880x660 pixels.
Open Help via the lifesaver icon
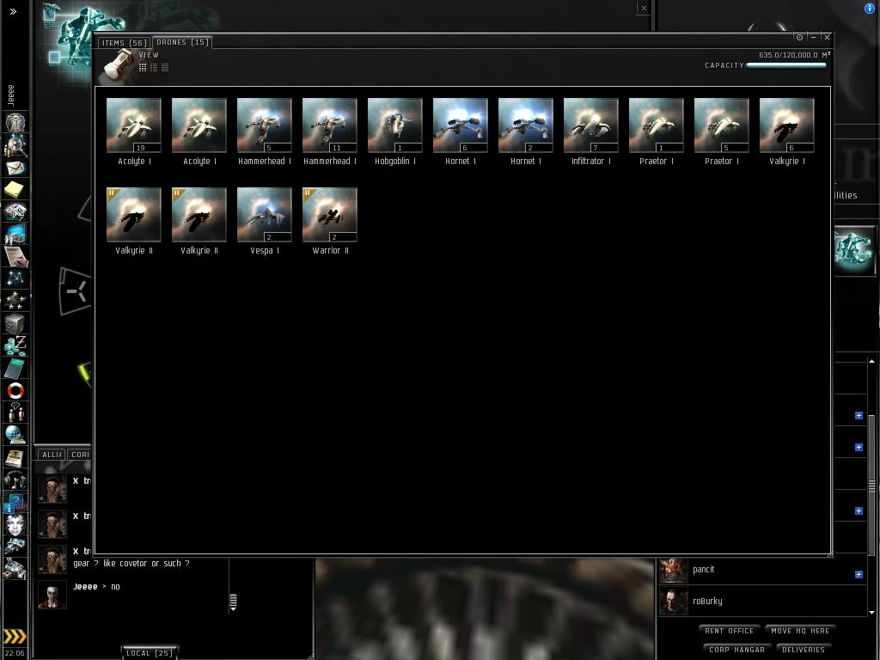(x=15, y=391)
